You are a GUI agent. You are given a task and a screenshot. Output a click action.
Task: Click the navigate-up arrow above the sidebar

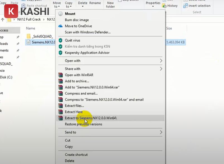tap(2, 19)
